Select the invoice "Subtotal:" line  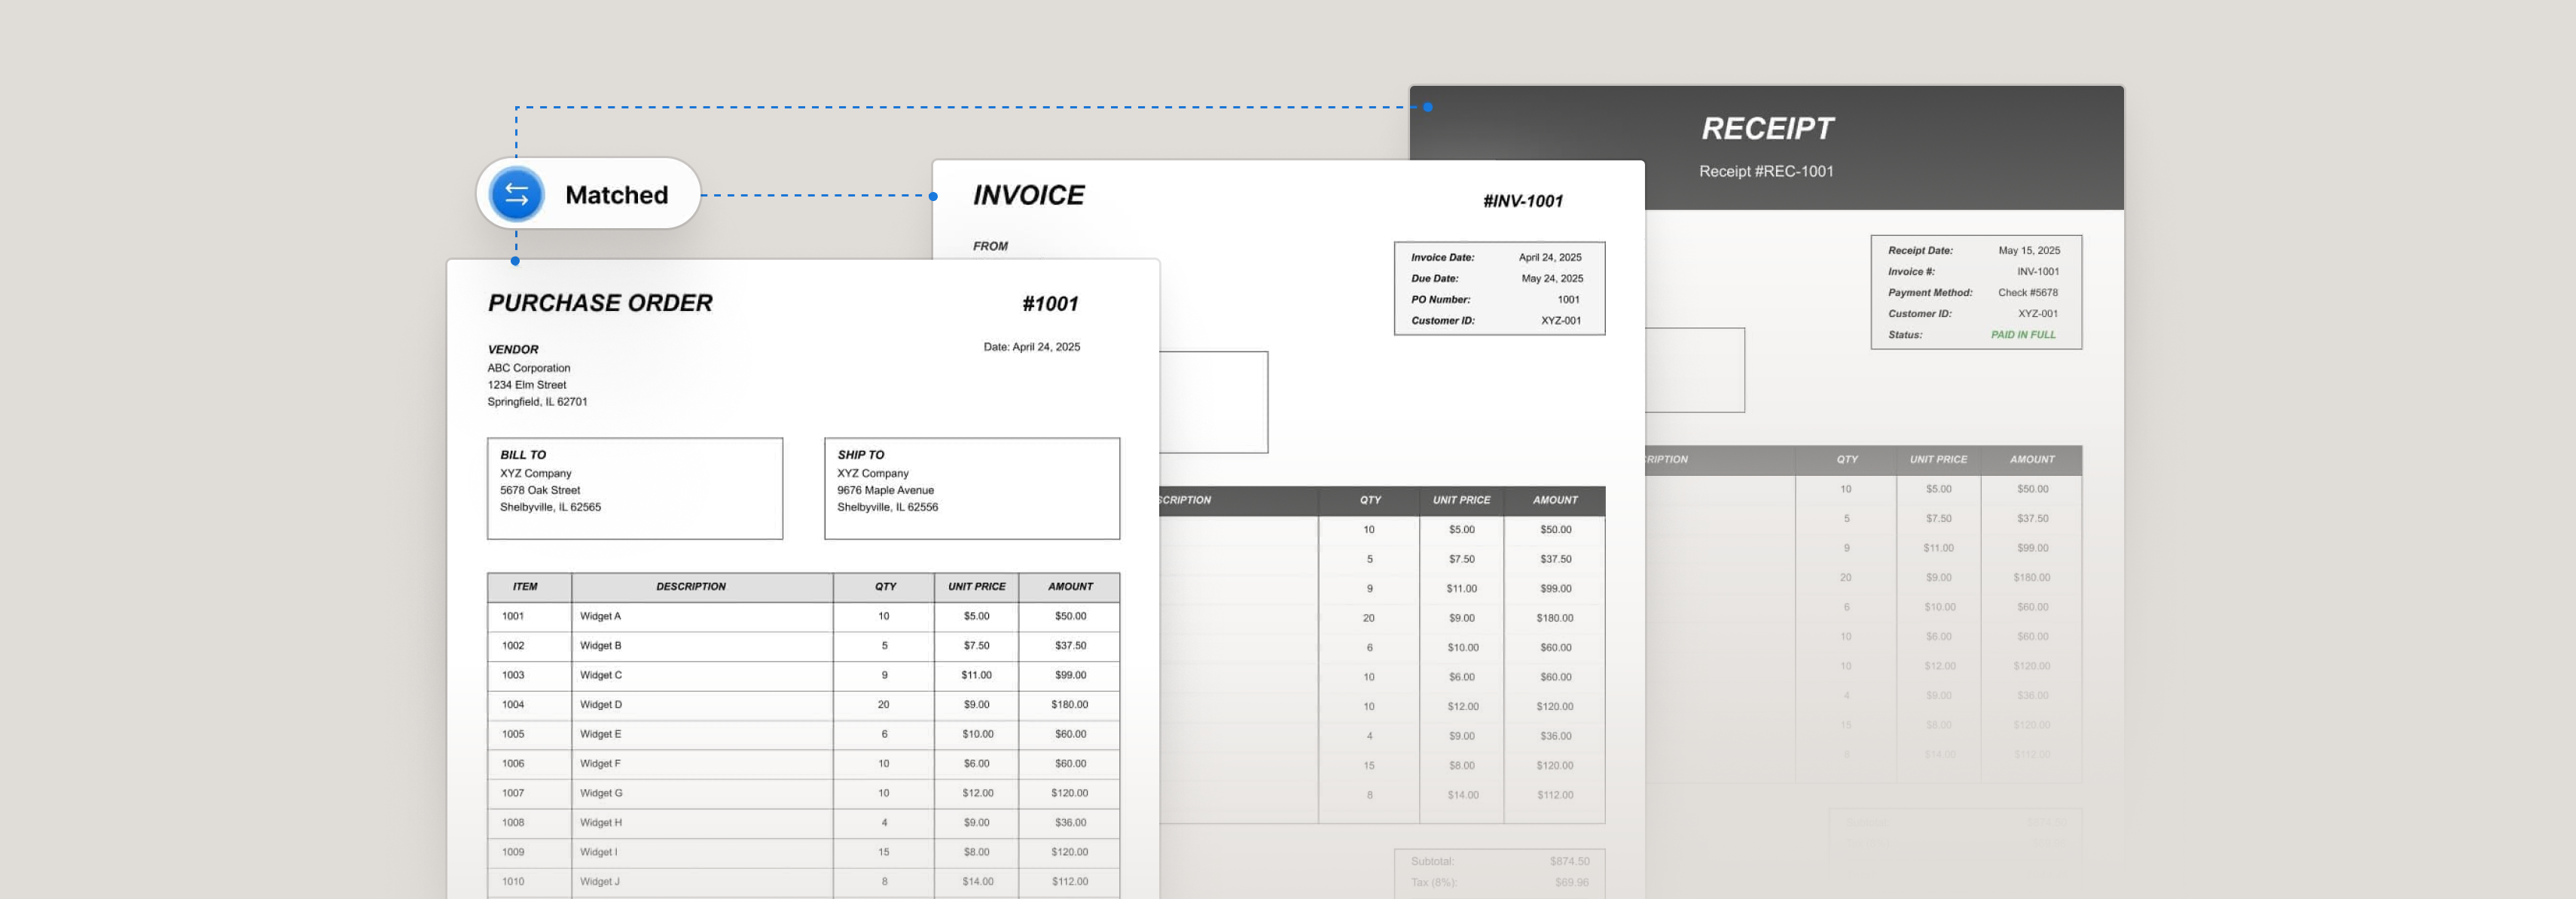(1500, 861)
